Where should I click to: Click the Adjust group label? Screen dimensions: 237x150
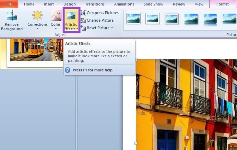60,35
